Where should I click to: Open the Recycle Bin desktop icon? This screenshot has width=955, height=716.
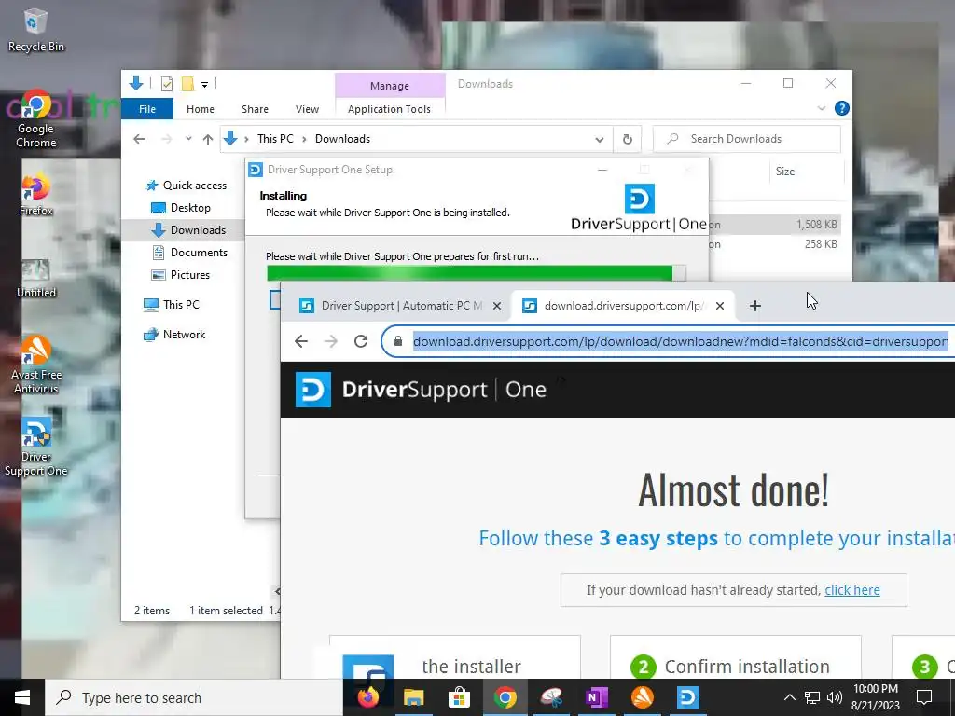35,31
